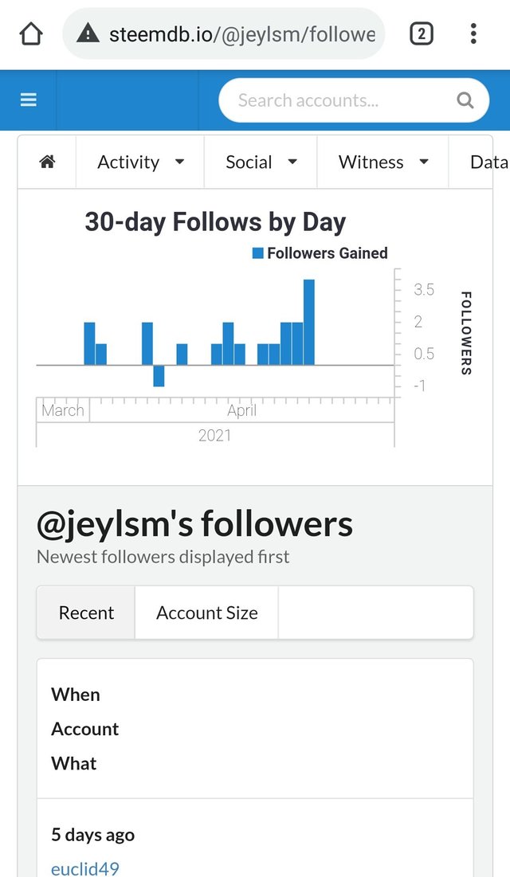510x877 pixels.
Task: Open the browser tab switcher showing 2
Action: click(x=421, y=34)
